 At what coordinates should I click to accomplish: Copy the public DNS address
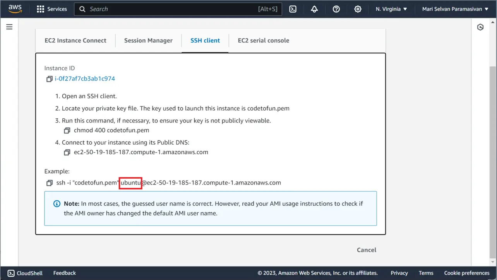point(67,152)
